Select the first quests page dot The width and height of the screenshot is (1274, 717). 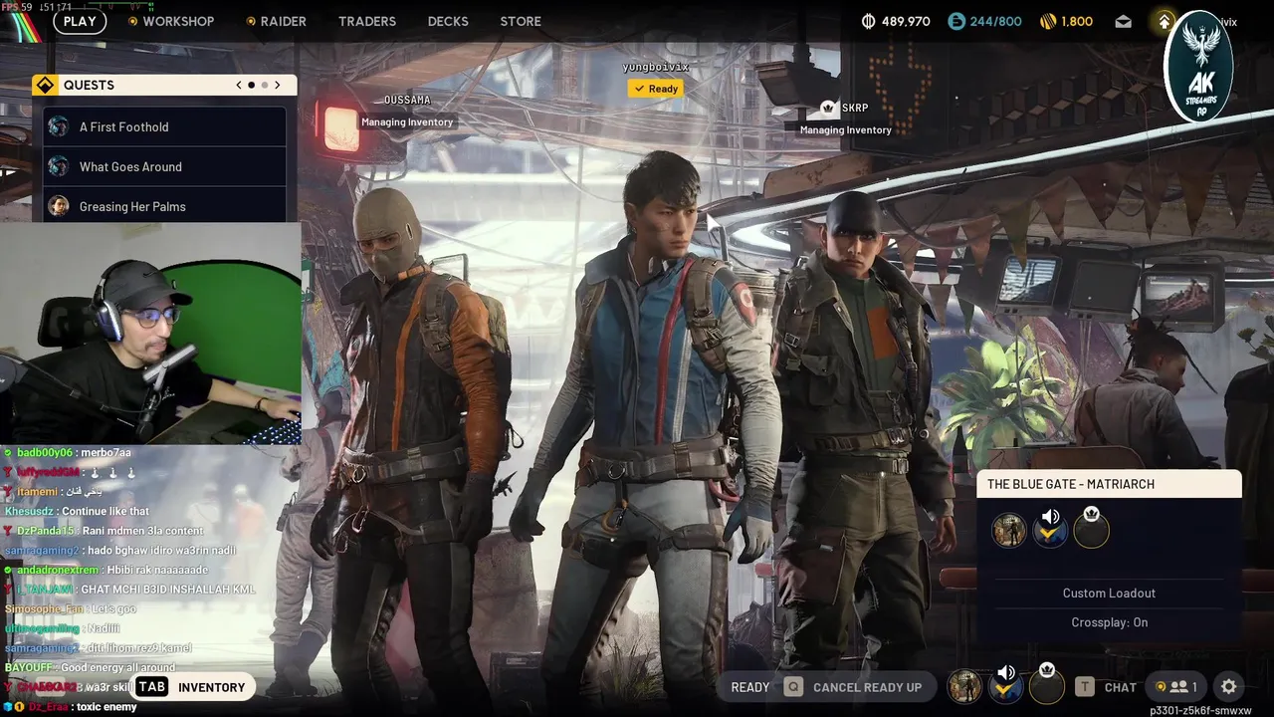tap(251, 85)
